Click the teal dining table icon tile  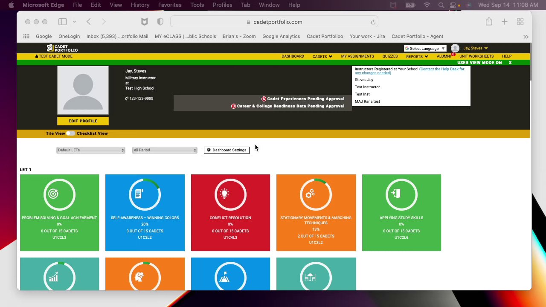310,277
